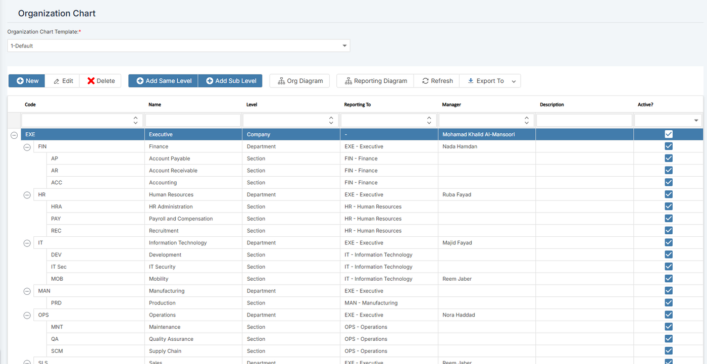
Task: Click Add Sub Level button
Action: (x=230, y=81)
